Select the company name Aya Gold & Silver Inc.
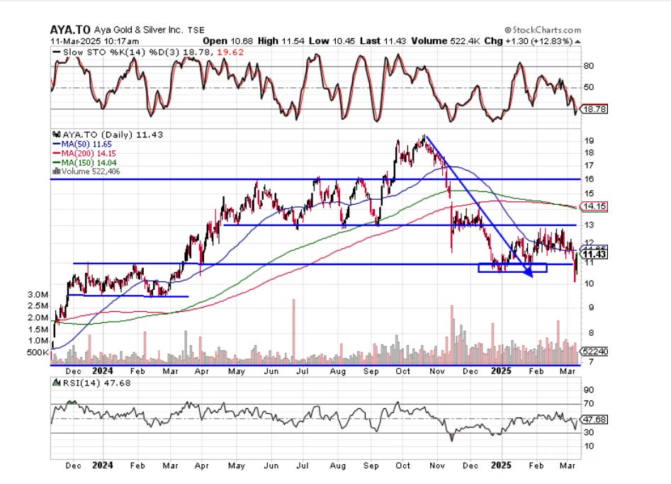671x484 pixels. [x=139, y=30]
